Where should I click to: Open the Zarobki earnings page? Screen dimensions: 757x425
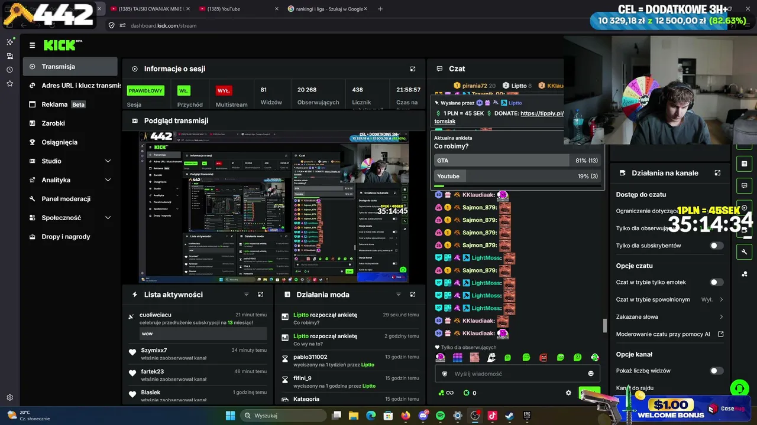point(70,123)
